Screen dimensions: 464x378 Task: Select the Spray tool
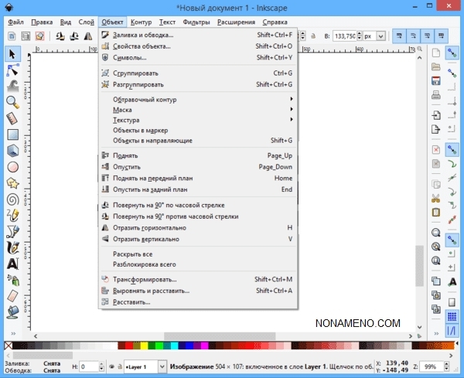(x=12, y=280)
